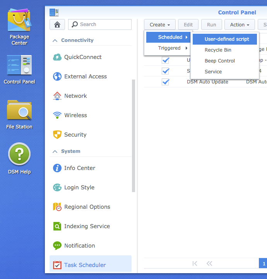Open Security shield icon
Screen dimensions: 267x279
click(x=57, y=135)
